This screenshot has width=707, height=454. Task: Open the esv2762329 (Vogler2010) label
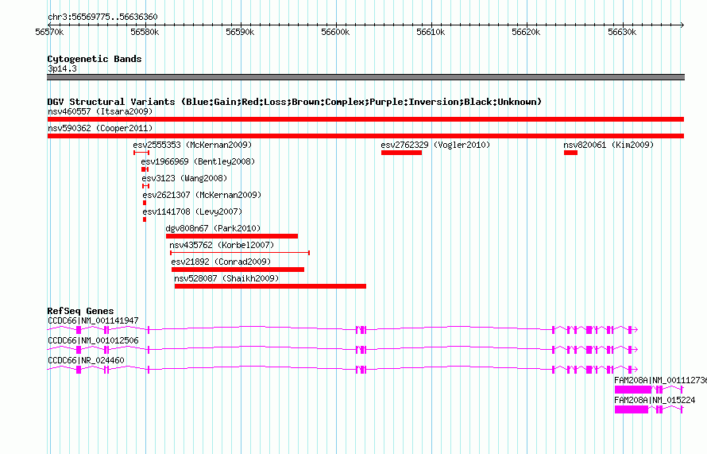pyautogui.click(x=435, y=145)
